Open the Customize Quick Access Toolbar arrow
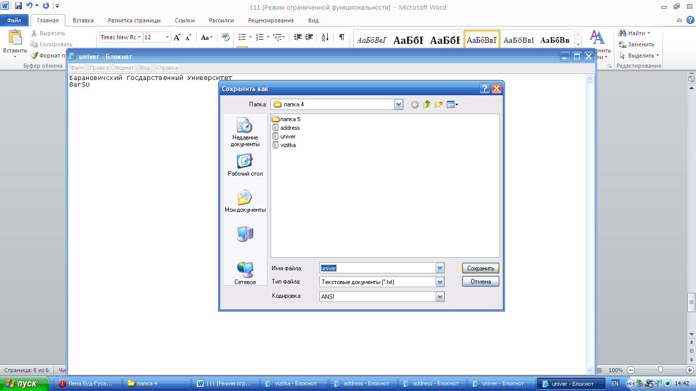Screen dimensions: 696x391 point(57,6)
